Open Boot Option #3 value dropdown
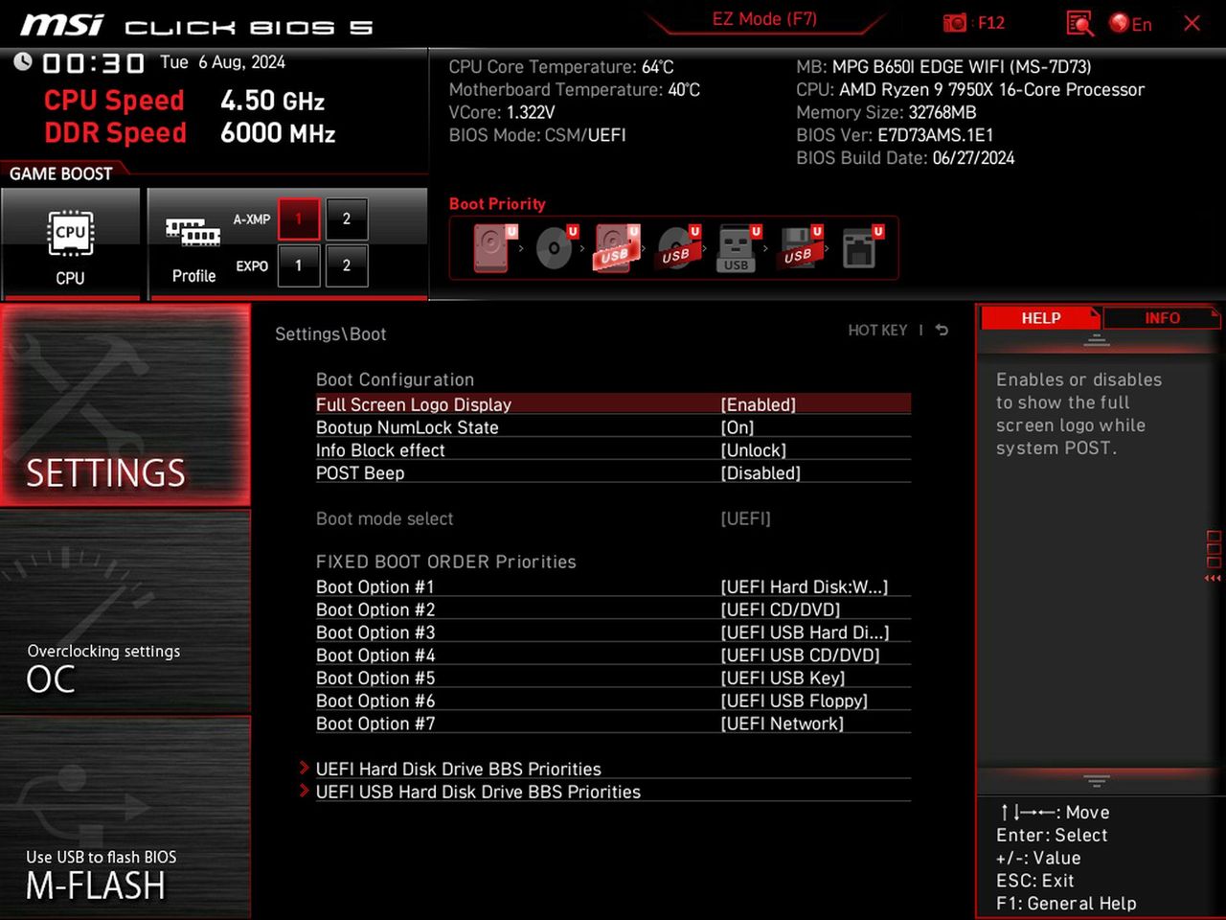This screenshot has width=1226, height=920. point(805,633)
